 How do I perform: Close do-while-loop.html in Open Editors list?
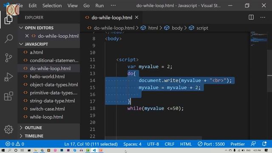27,36
